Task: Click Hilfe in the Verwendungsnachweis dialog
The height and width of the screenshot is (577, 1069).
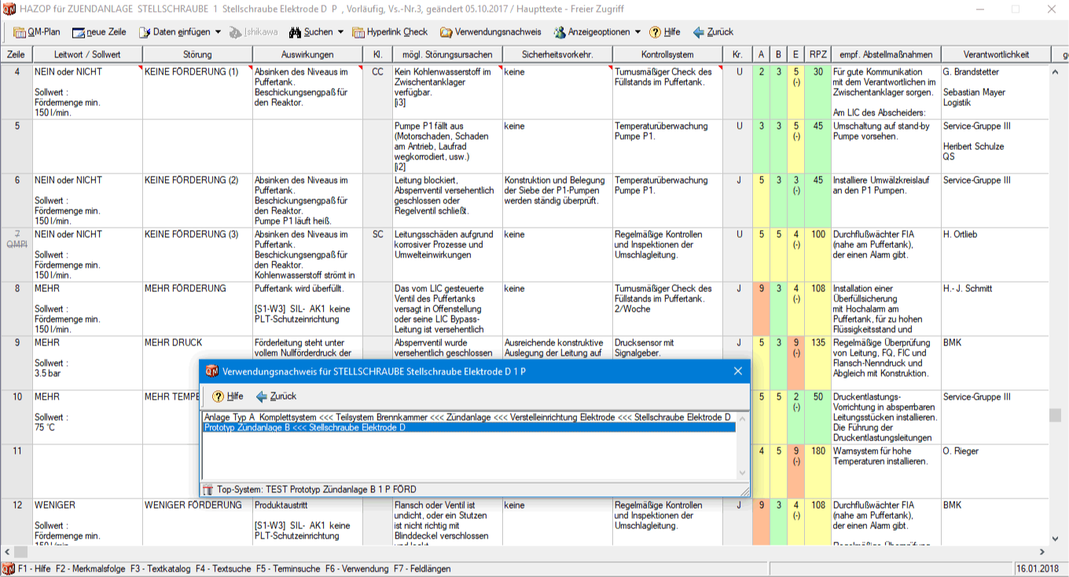Action: pyautogui.click(x=228, y=396)
